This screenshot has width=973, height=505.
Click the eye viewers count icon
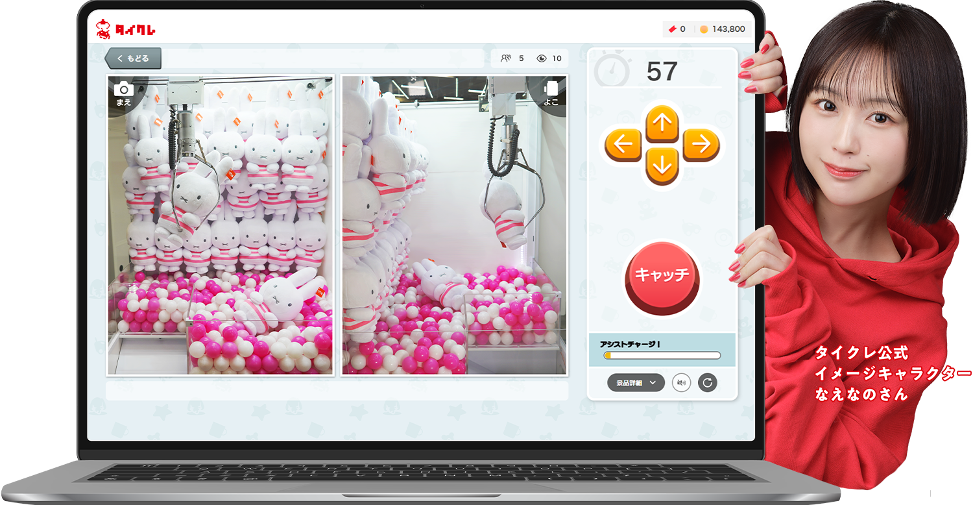pyautogui.click(x=542, y=58)
